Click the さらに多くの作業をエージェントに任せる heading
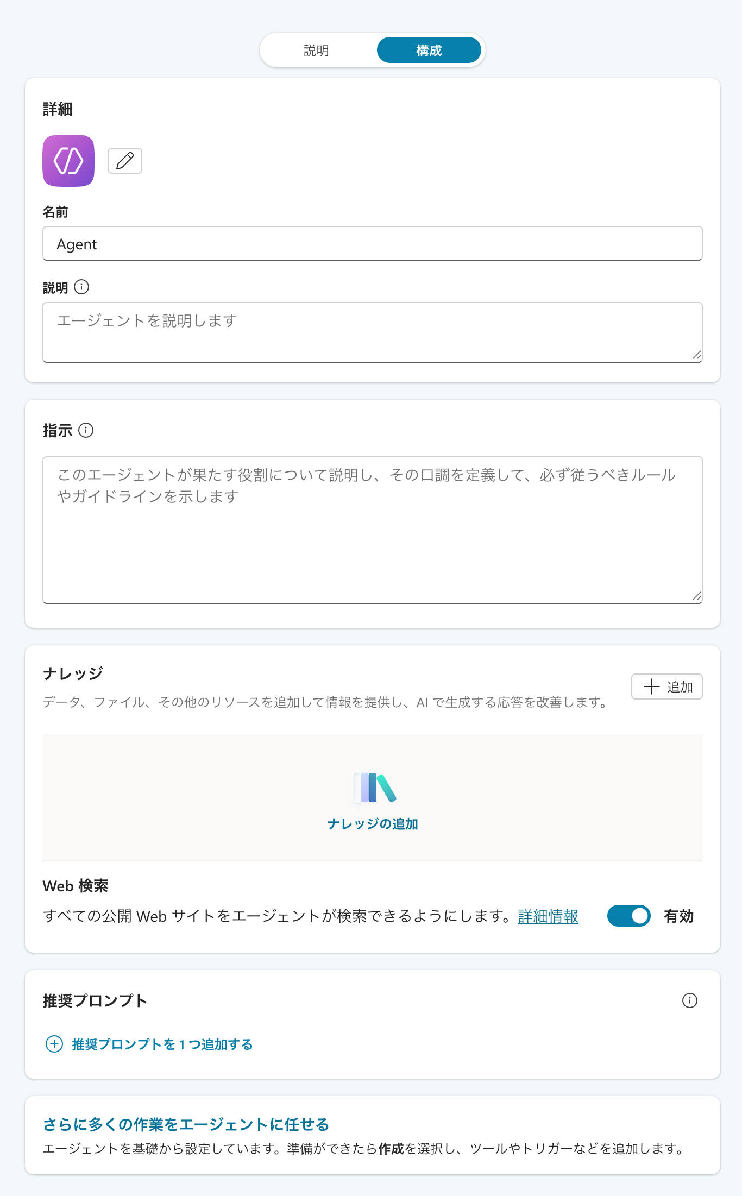742x1196 pixels. pyautogui.click(x=186, y=1124)
